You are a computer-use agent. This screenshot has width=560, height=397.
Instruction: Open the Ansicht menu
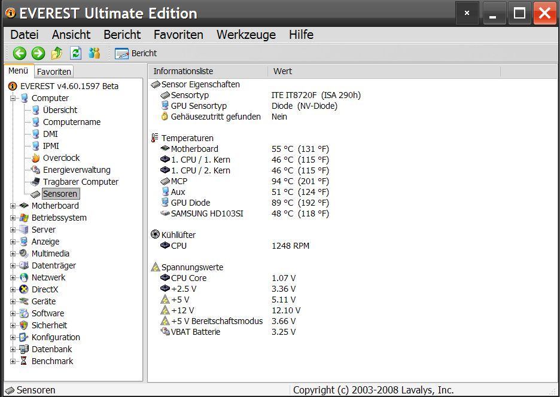point(71,35)
